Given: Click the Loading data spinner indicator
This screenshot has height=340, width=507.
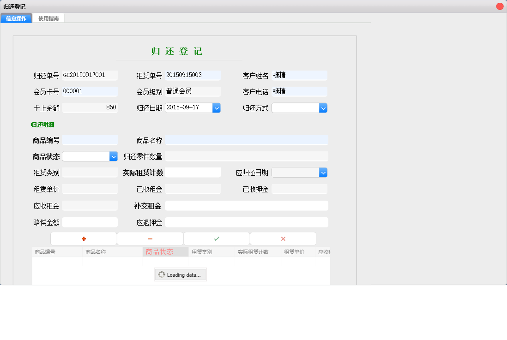Looking at the screenshot, I should (x=180, y=274).
